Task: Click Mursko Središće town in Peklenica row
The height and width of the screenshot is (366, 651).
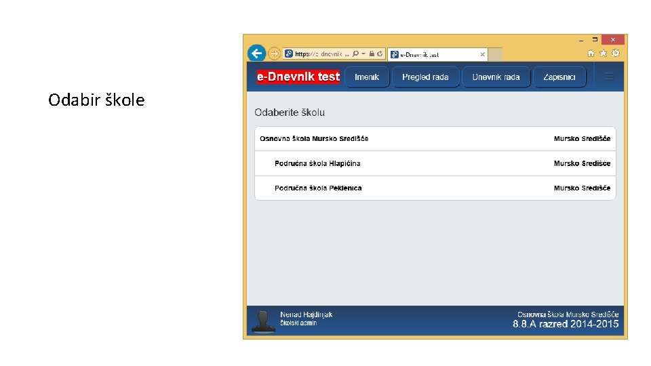Action: coord(582,188)
